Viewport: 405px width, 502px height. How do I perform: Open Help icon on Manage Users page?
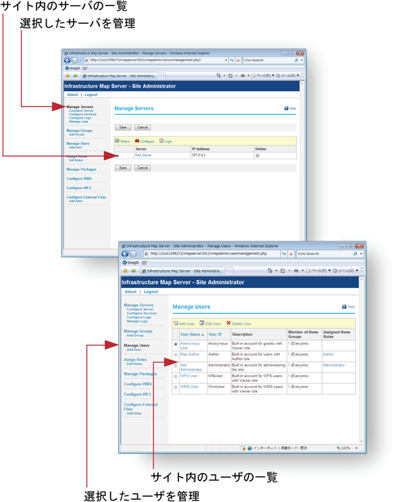pyautogui.click(x=344, y=307)
